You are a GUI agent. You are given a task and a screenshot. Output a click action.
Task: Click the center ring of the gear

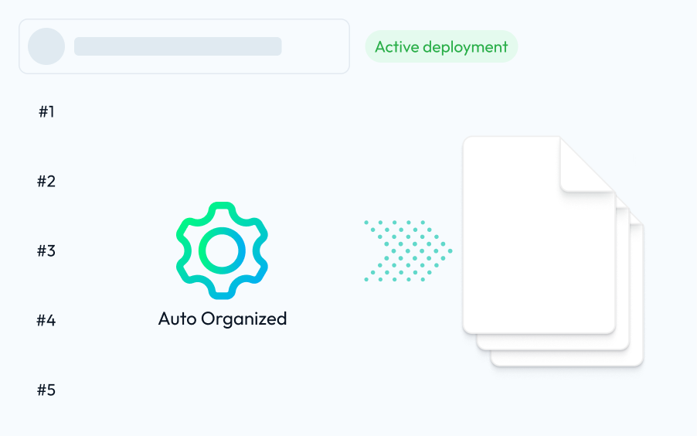point(222,250)
